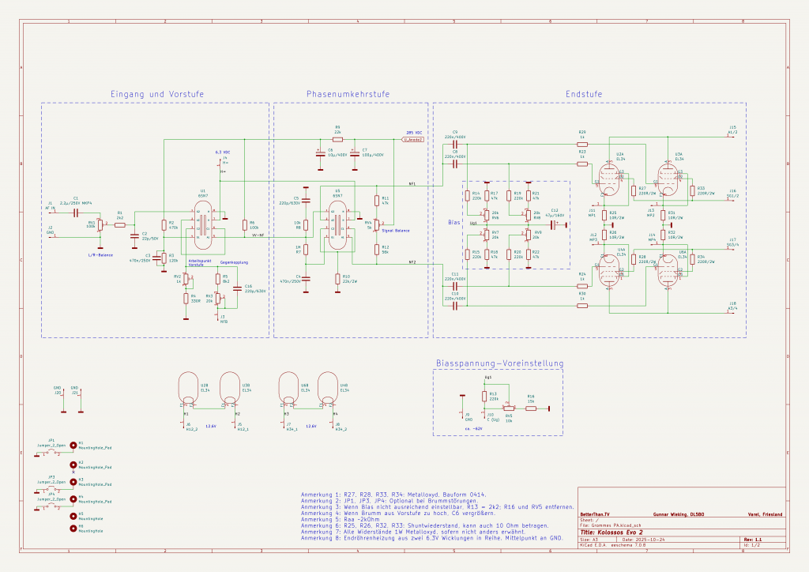
Task: Click the 'Endstufe' section title
Action: pyautogui.click(x=583, y=94)
